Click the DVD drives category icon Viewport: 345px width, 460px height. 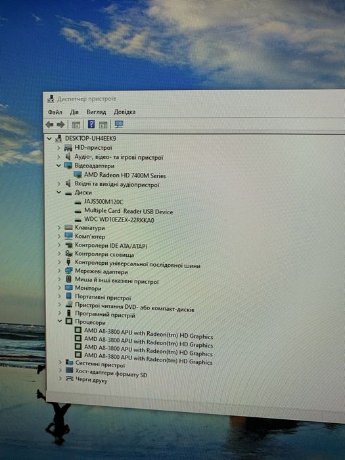pos(69,305)
